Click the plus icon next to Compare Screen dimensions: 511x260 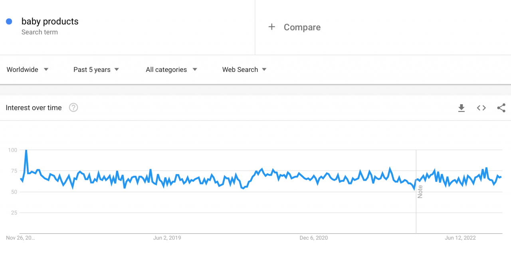pyautogui.click(x=272, y=27)
